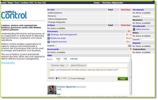Viewport: 158px width, 100px height.
Task: Open the Find out more link
Action: [8, 63]
